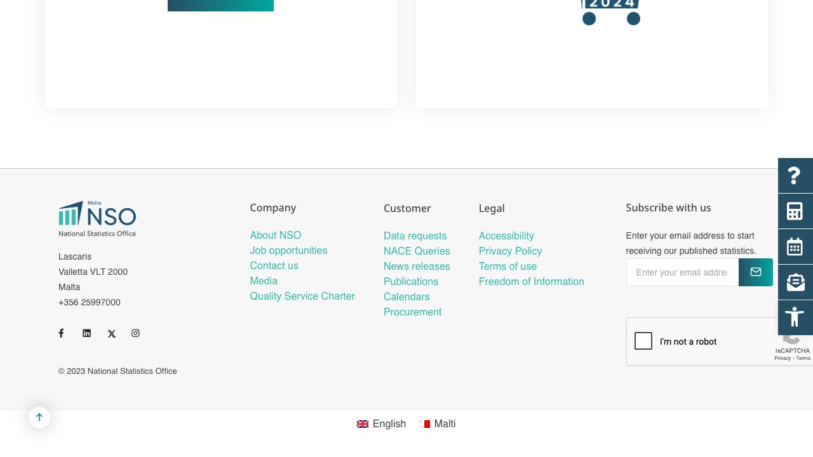Viewport: 813px width, 457px height.
Task: Click the Malta NSO footer logo
Action: pyautogui.click(x=97, y=219)
